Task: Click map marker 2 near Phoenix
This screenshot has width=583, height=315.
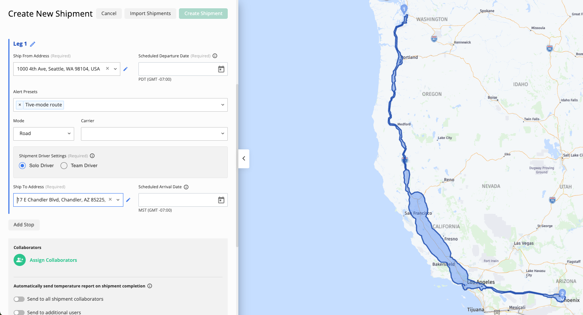Action: point(562,294)
